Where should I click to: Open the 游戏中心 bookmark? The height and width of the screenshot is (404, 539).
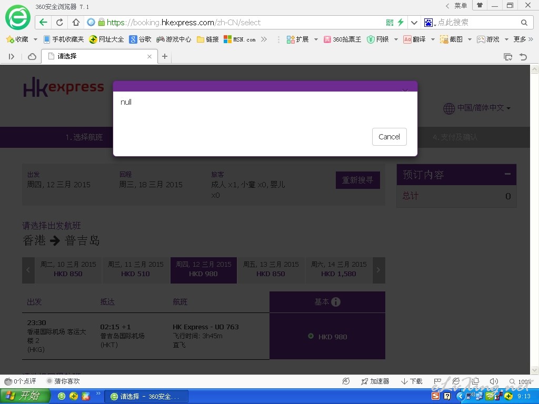pyautogui.click(x=174, y=39)
